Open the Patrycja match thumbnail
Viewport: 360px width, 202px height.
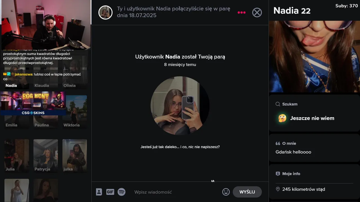coord(46,156)
